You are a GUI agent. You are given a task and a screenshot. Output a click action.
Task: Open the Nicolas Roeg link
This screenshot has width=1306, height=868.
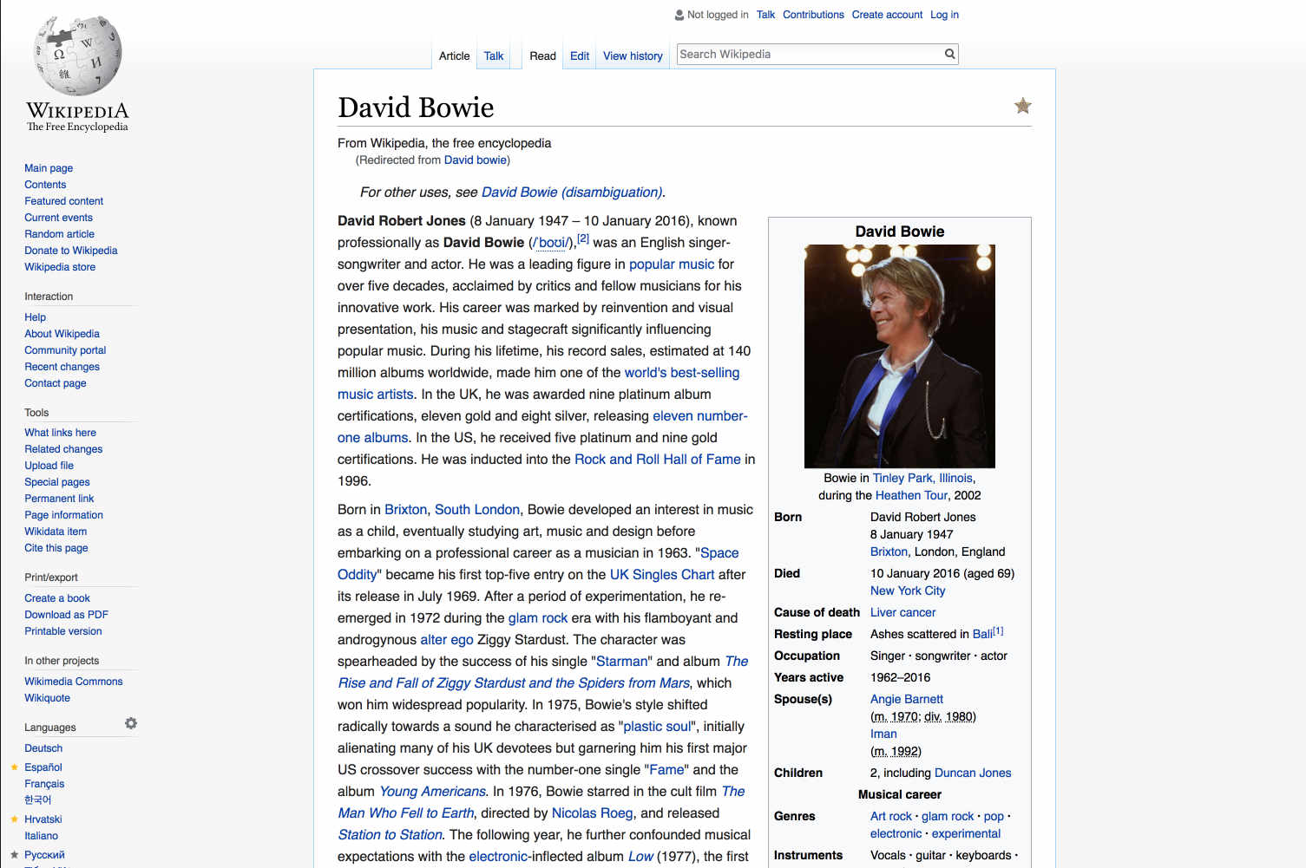(592, 813)
